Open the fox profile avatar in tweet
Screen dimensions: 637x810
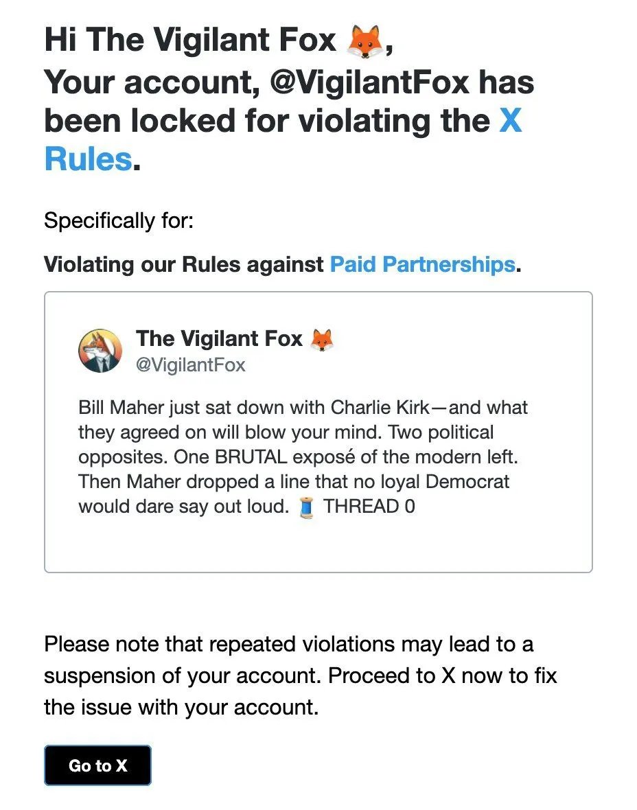coord(100,350)
